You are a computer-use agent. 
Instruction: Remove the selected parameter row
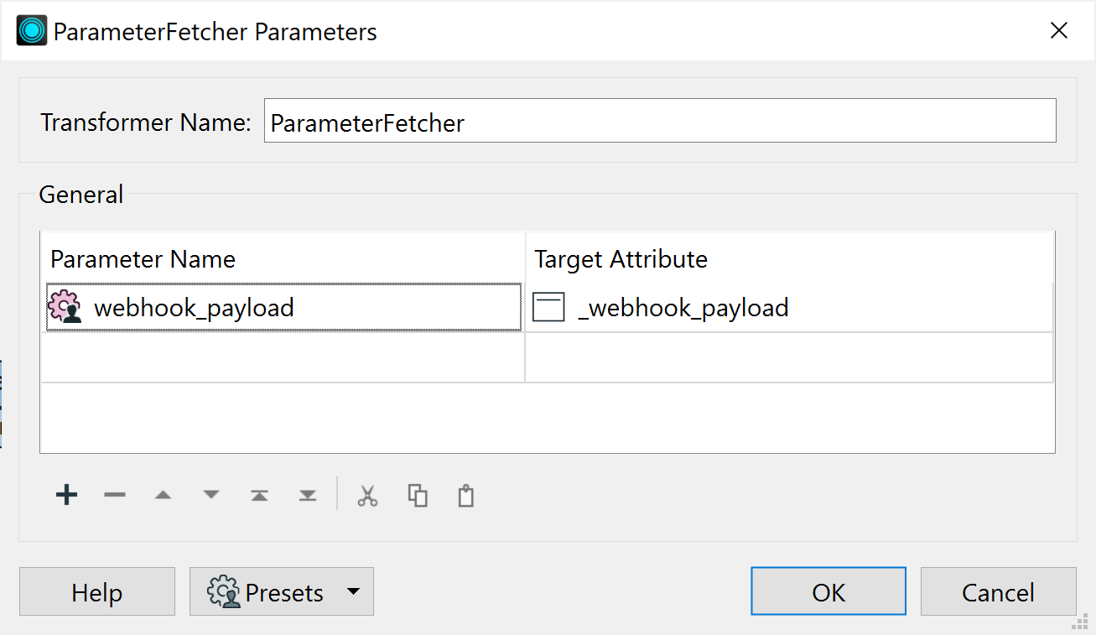point(115,495)
